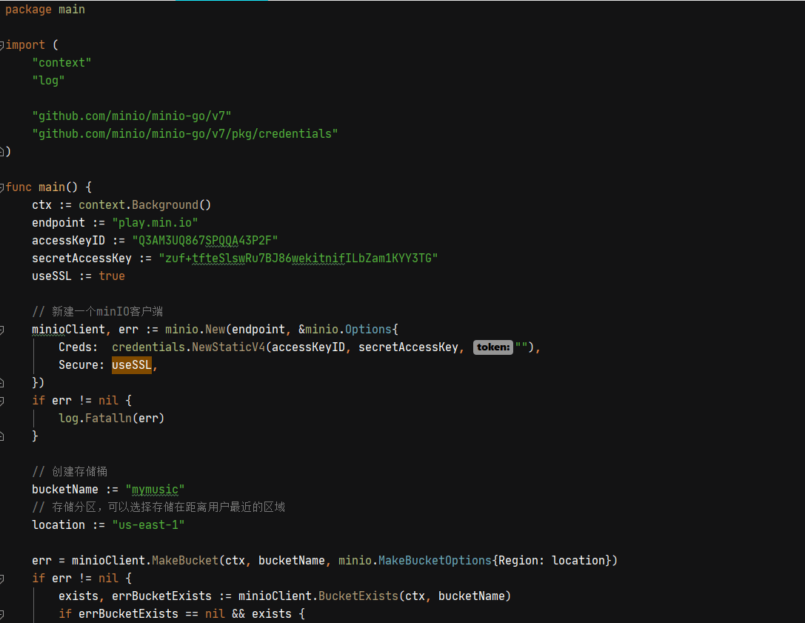The width and height of the screenshot is (805, 623).
Task: Click the NewStaticV4 function name
Action: point(228,347)
